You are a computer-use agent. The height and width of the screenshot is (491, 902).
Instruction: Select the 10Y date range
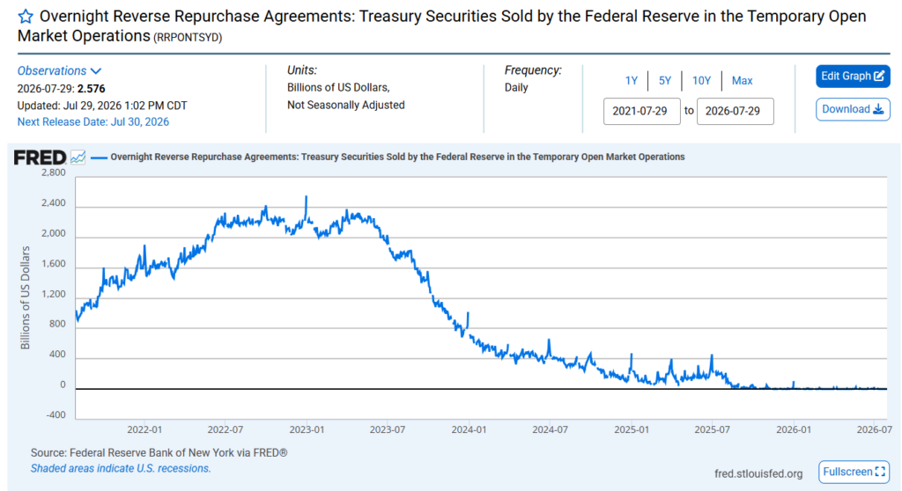click(x=701, y=80)
